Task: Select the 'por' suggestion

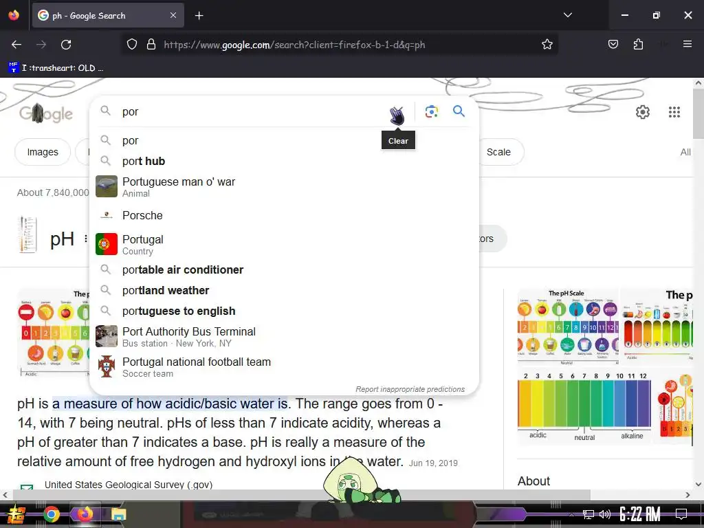Action: click(x=284, y=140)
